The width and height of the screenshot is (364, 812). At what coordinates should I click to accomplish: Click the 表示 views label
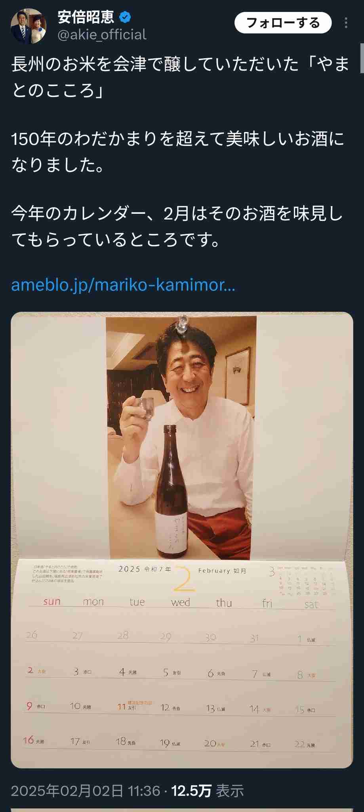pyautogui.click(x=230, y=791)
